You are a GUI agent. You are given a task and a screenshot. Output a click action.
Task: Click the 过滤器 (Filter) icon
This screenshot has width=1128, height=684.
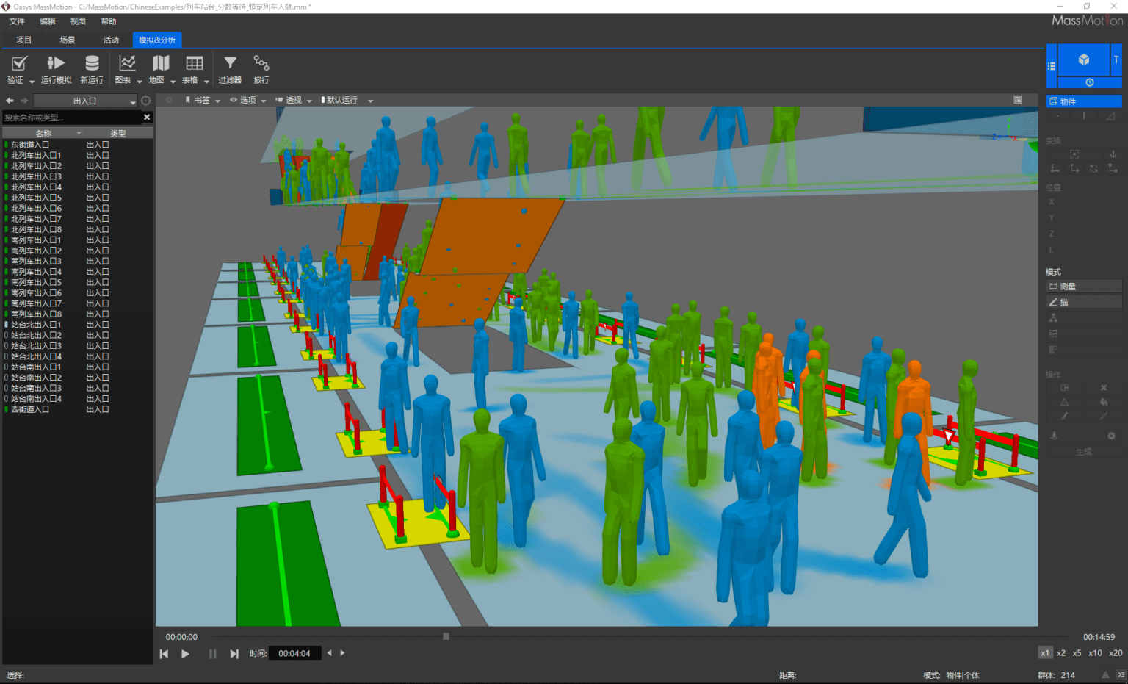[230, 68]
